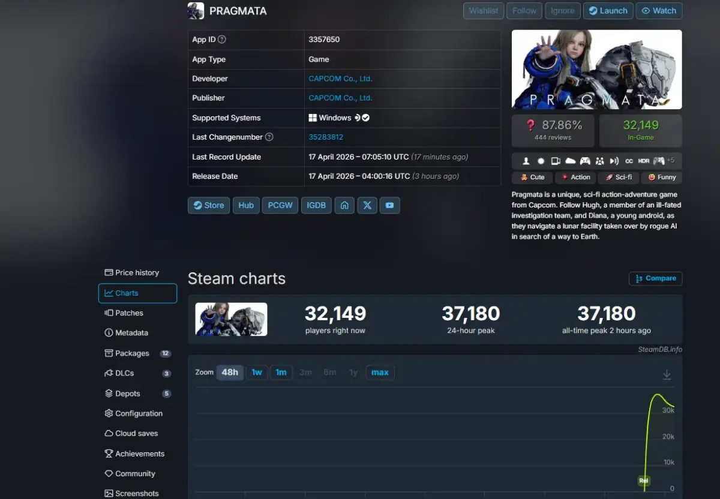Open the PCGW link button
The image size is (720, 499).
tap(280, 205)
